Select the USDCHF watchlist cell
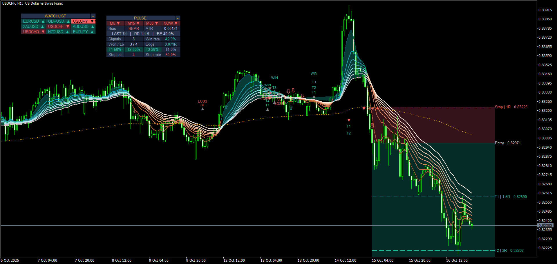 tap(58, 26)
